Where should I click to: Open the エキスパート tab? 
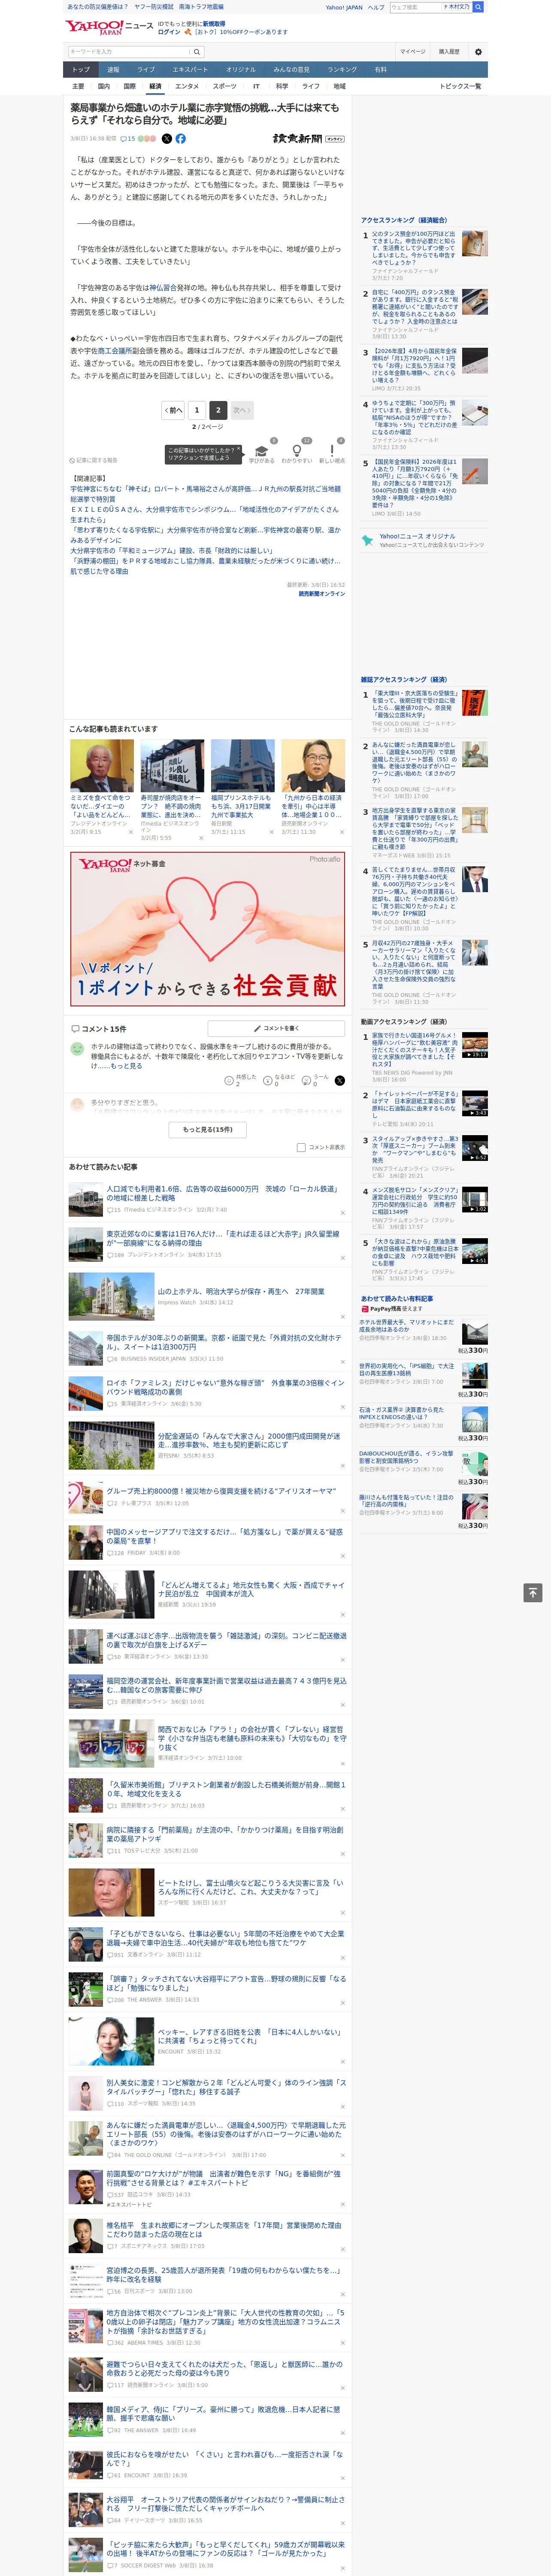pyautogui.click(x=190, y=70)
